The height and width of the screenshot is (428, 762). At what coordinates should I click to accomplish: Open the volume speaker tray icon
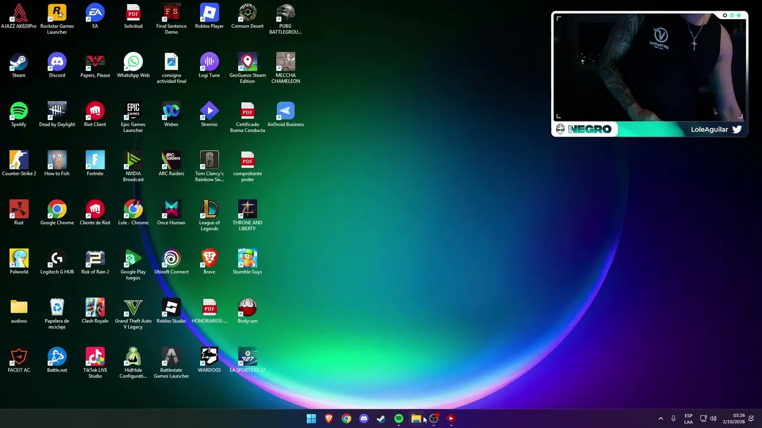point(713,418)
